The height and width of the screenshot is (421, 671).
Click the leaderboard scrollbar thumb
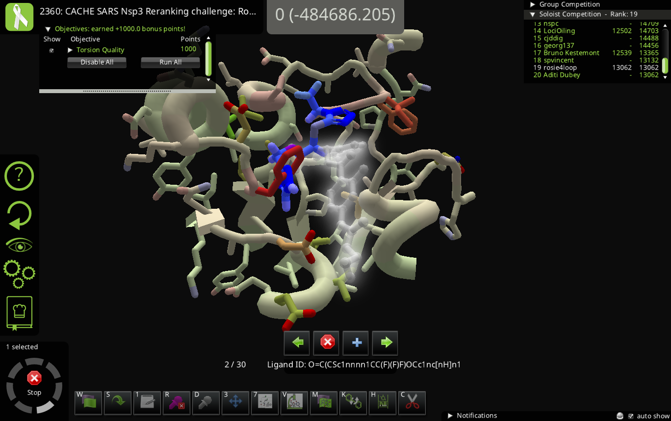pyautogui.click(x=665, y=65)
